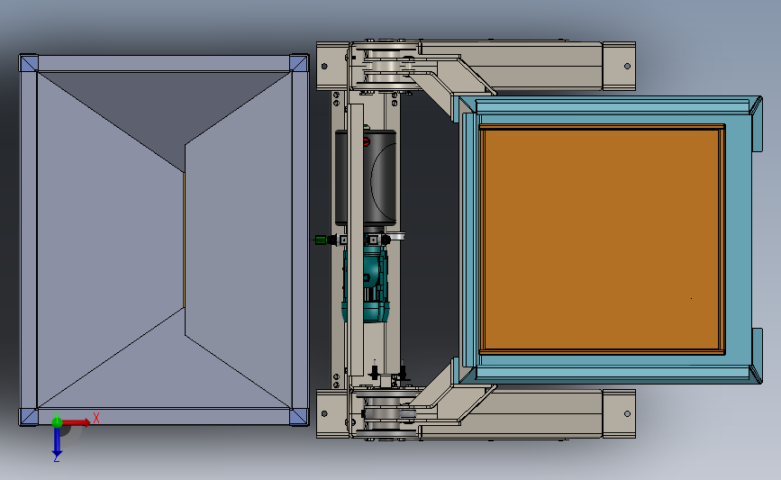Select the hopper's bottom-right corner cap
Image resolution: width=781 pixels, height=480 pixels.
299,416
